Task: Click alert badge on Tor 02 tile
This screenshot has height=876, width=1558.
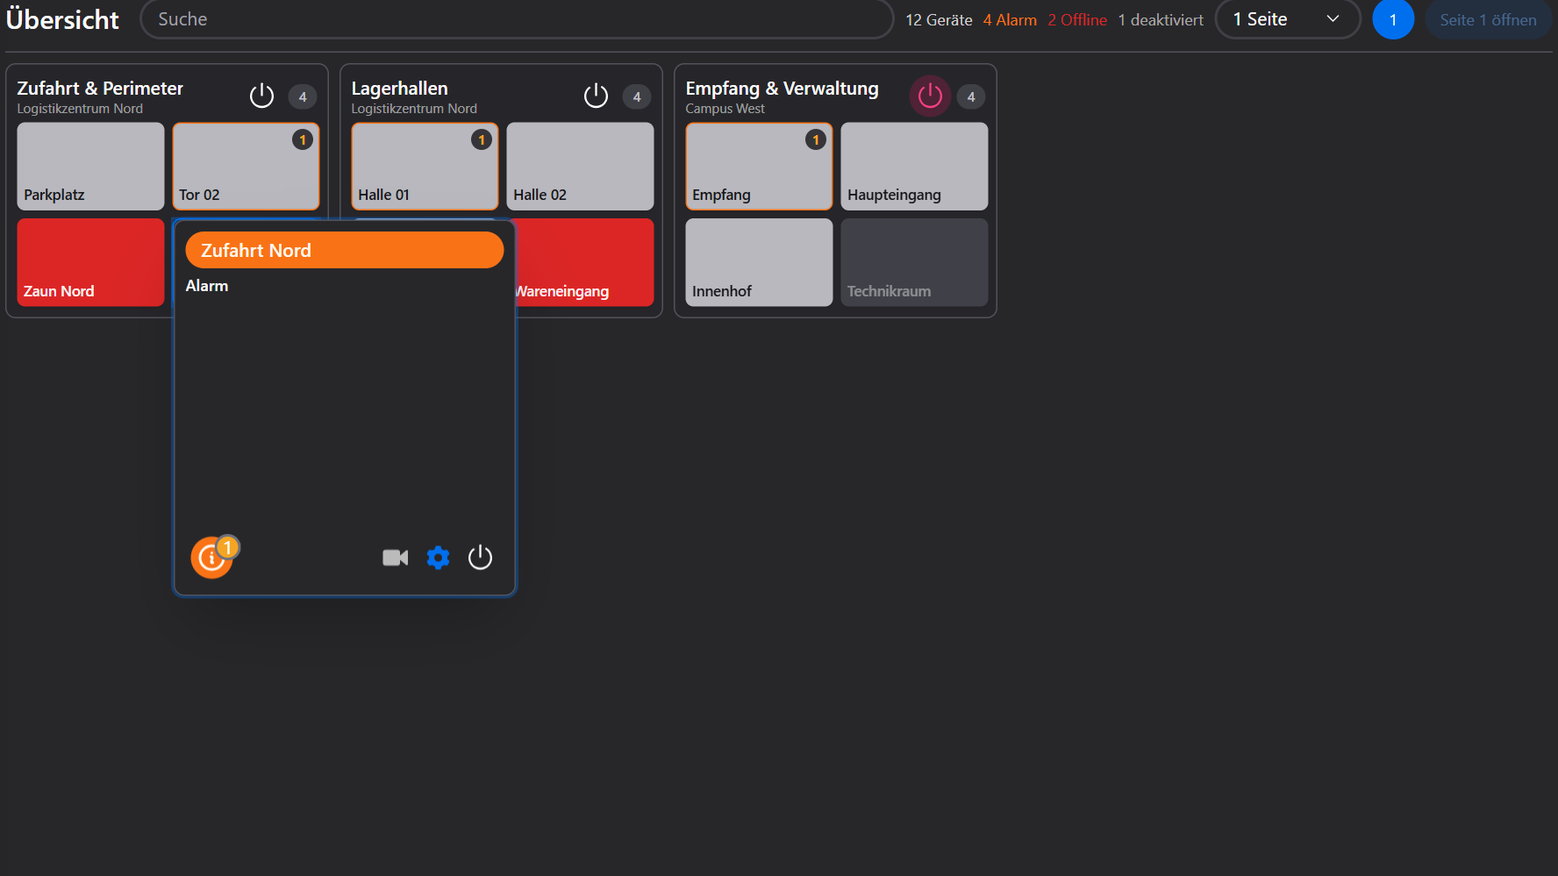Action: click(303, 139)
